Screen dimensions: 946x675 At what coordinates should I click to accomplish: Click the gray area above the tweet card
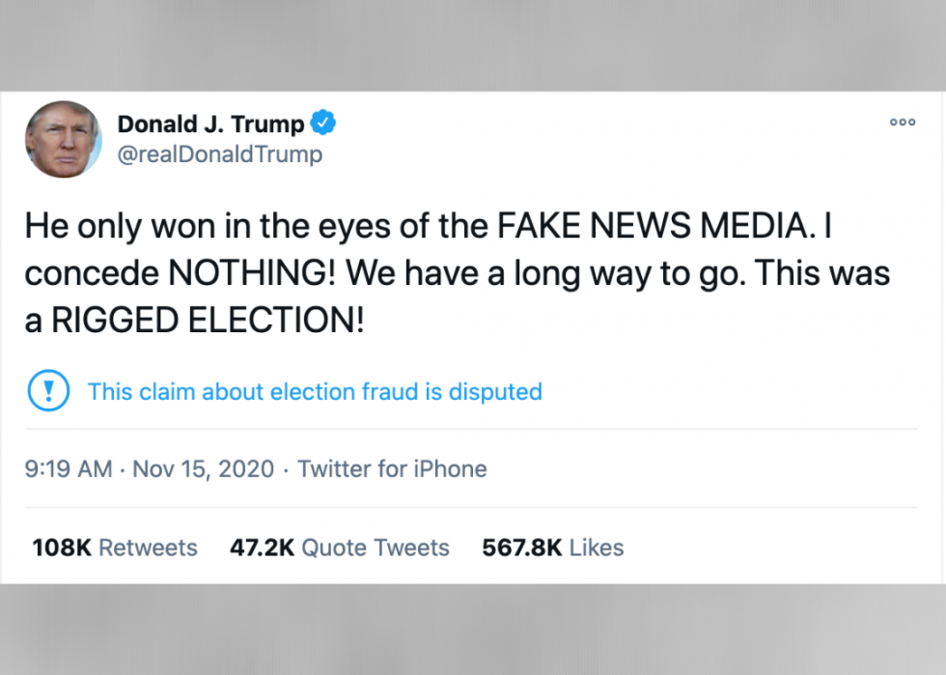click(x=473, y=45)
